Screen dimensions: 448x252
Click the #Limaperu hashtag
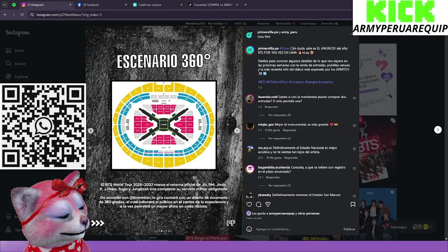pos(296,82)
